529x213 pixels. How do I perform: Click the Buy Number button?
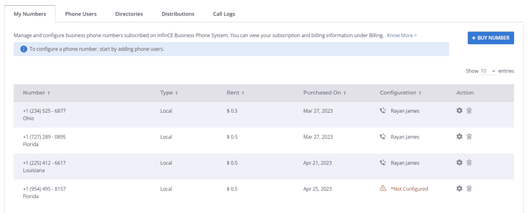tap(491, 38)
